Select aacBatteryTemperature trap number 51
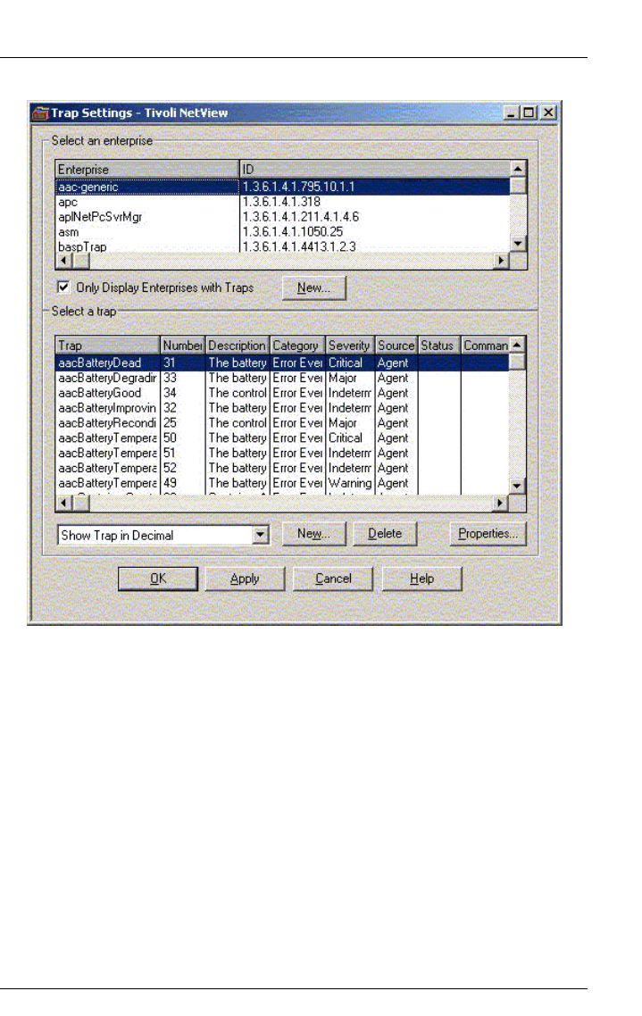The height and width of the screenshot is (1016, 642). point(283,453)
